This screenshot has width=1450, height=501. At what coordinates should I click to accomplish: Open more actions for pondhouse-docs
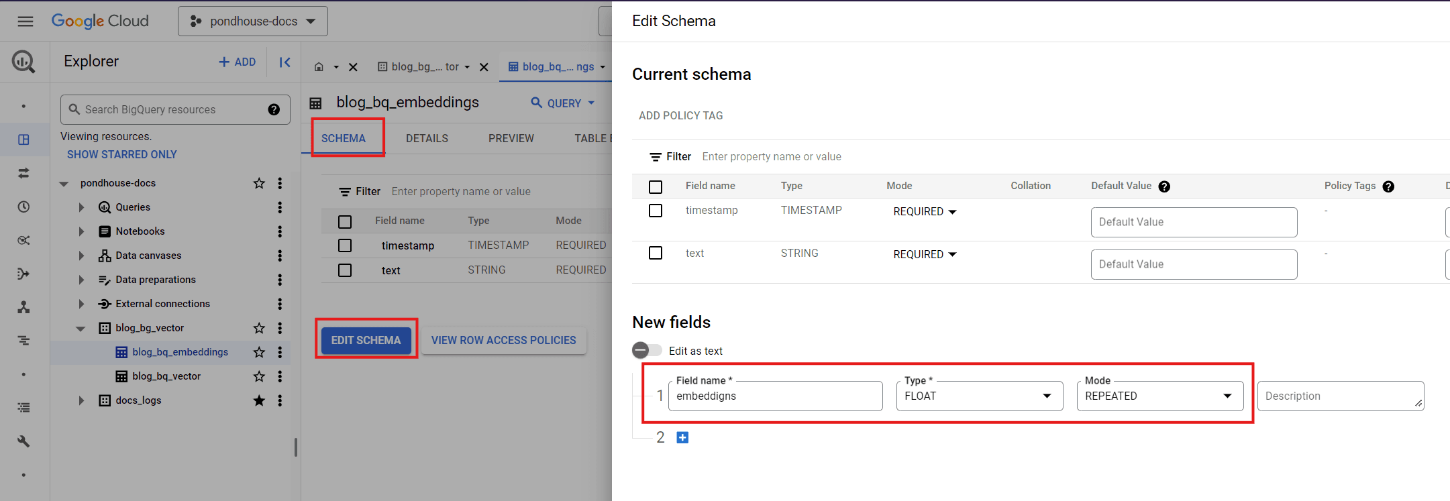coord(280,183)
